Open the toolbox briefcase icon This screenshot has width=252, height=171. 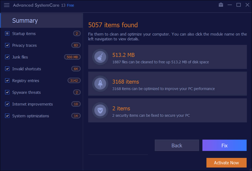[221, 5]
